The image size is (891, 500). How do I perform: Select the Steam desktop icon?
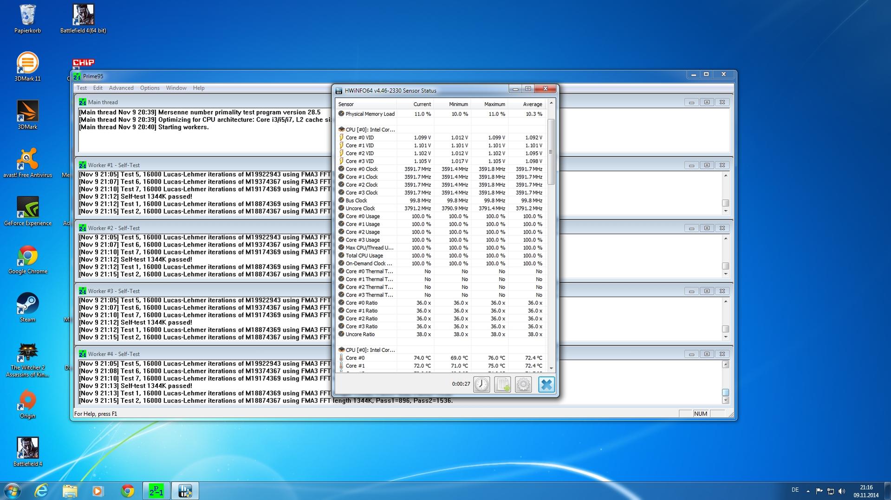pyautogui.click(x=27, y=308)
